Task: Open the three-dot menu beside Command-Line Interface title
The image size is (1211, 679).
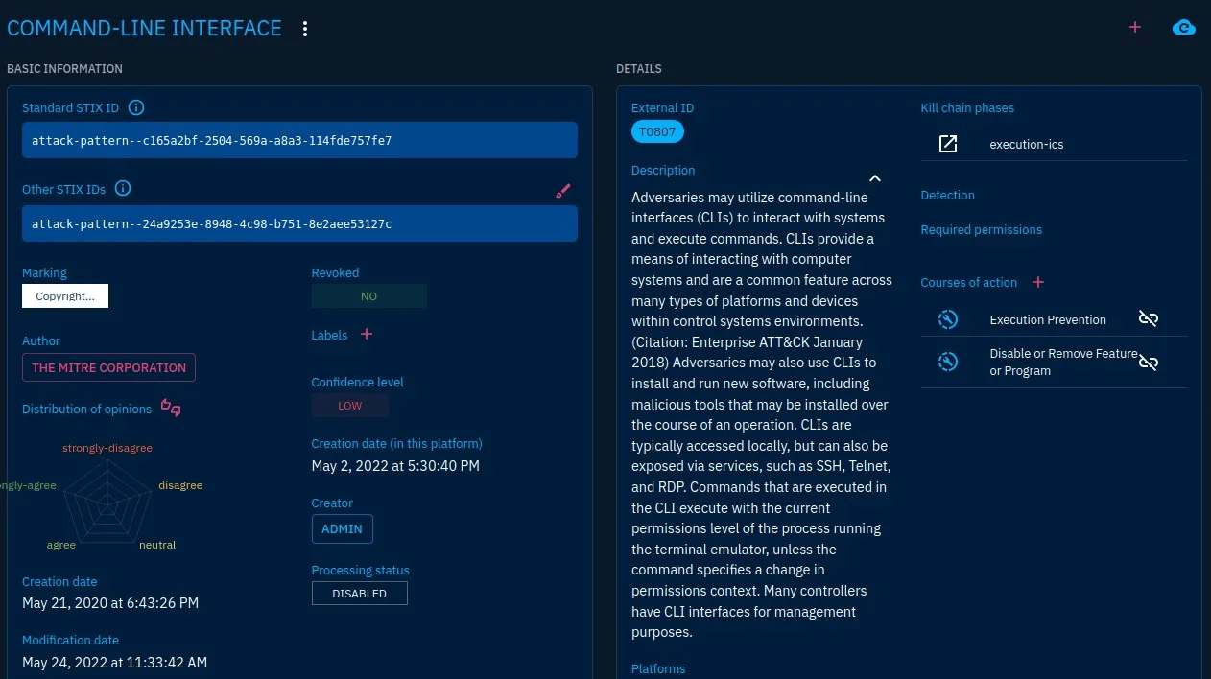Action: click(x=305, y=29)
